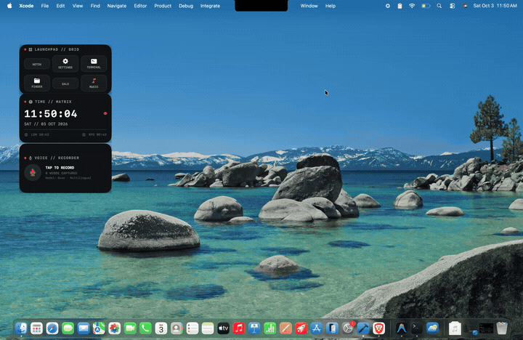Screen dimensions: 523x340
Task: Open Finder from the Dock
Action: (x=21, y=328)
